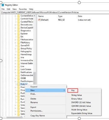Choose Multi-String Value
Screen dimensions: 109x120
click(x=79, y=110)
